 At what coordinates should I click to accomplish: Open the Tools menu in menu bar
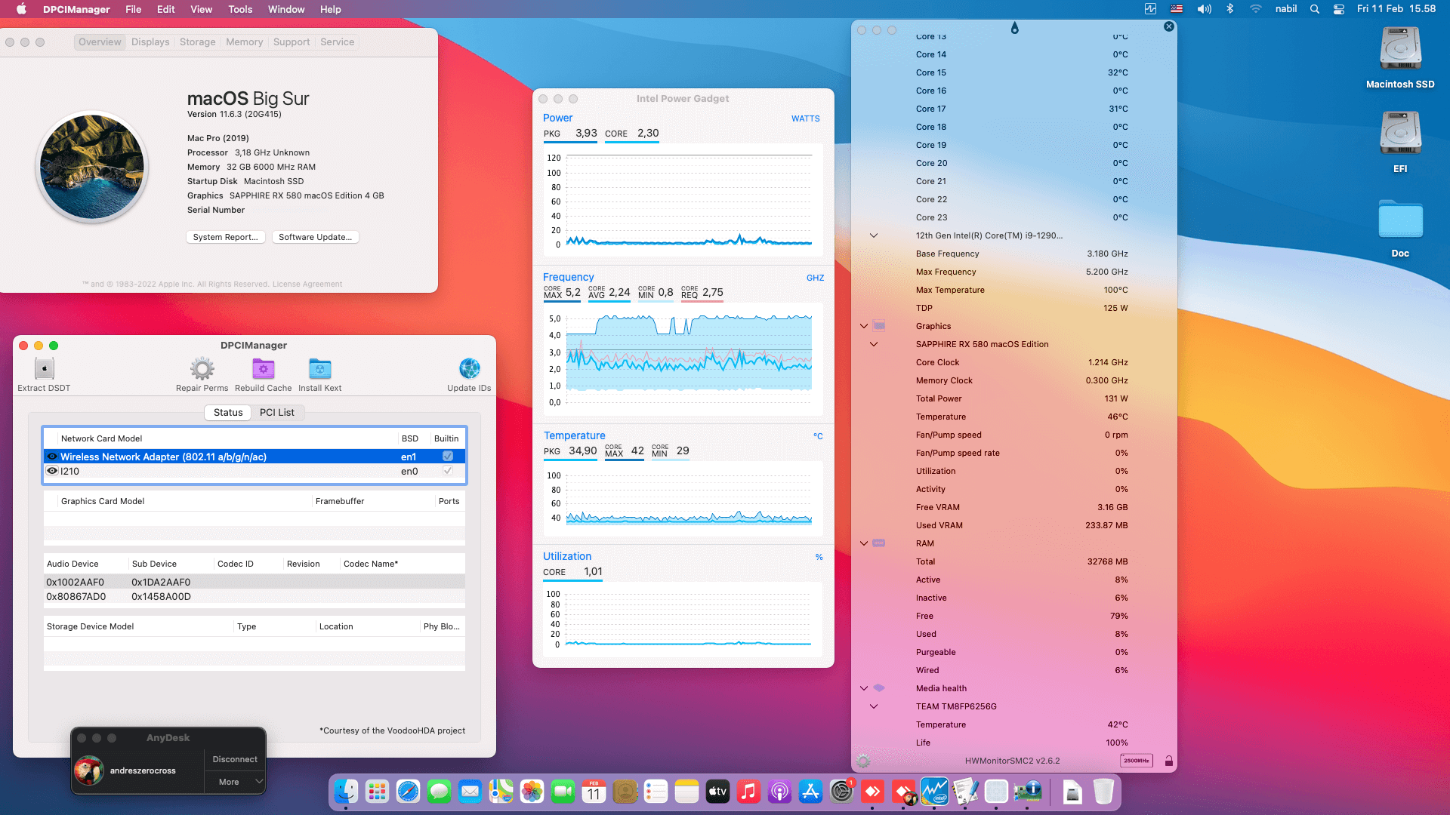point(240,9)
